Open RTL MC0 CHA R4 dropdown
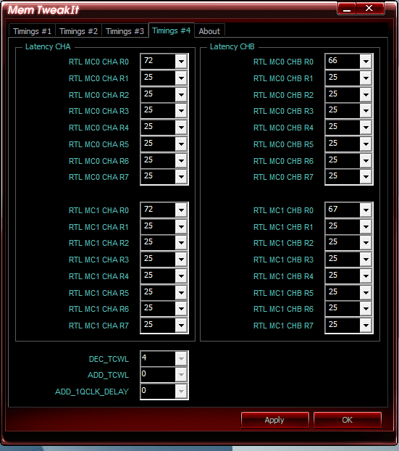Image resolution: width=399 pixels, height=451 pixels. click(x=181, y=128)
